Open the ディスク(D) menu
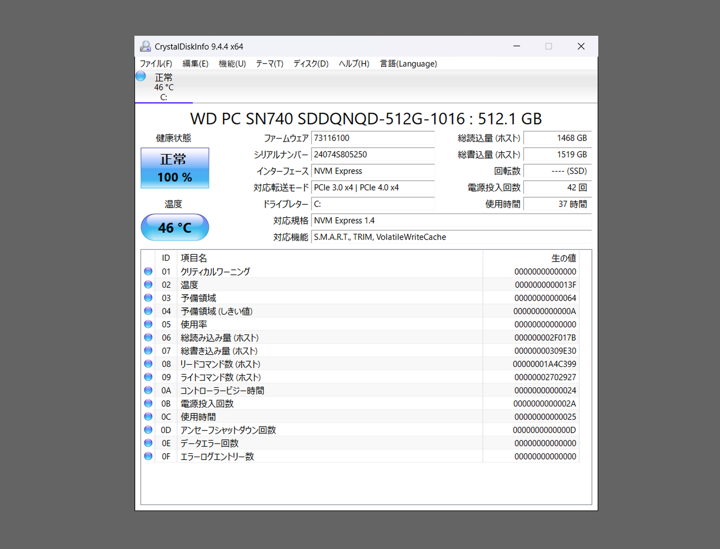 pos(310,64)
